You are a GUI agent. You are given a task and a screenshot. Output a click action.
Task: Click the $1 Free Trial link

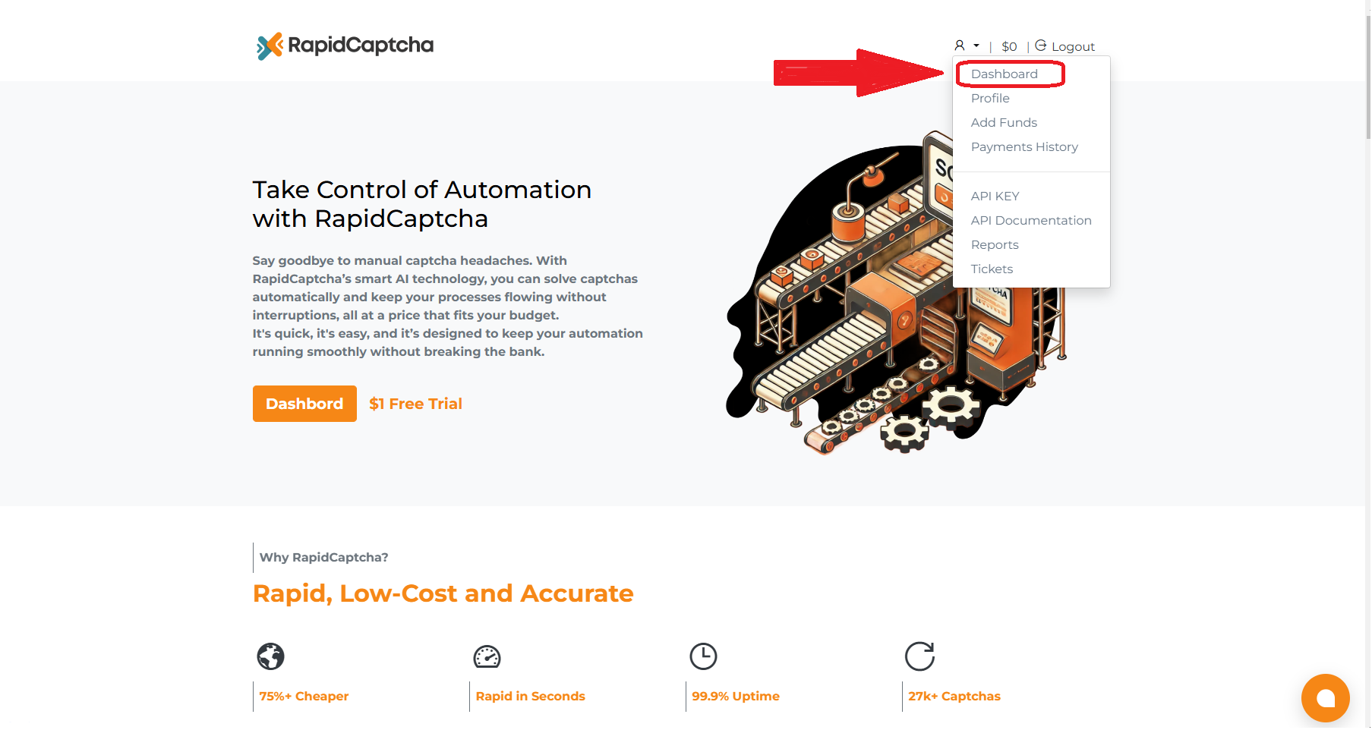click(415, 404)
